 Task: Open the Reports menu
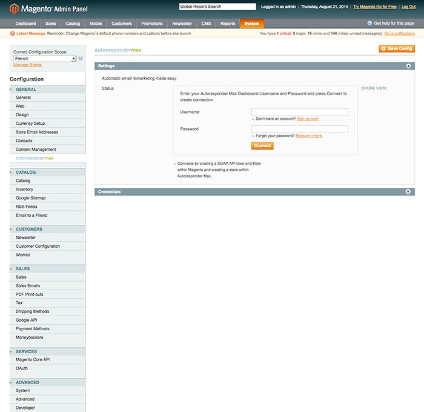228,24
